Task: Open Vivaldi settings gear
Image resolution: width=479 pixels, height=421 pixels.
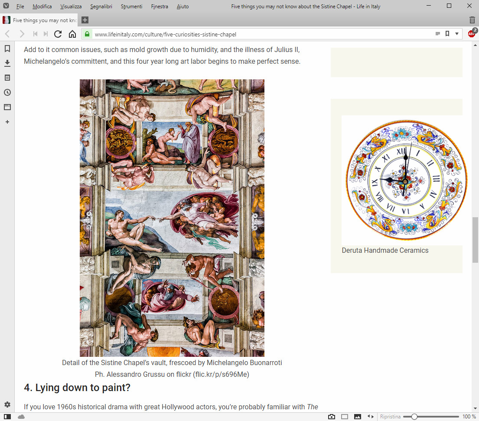Action: click(x=7, y=405)
